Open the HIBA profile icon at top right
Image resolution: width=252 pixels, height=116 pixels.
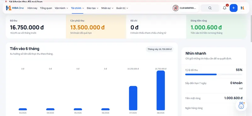[243, 8]
